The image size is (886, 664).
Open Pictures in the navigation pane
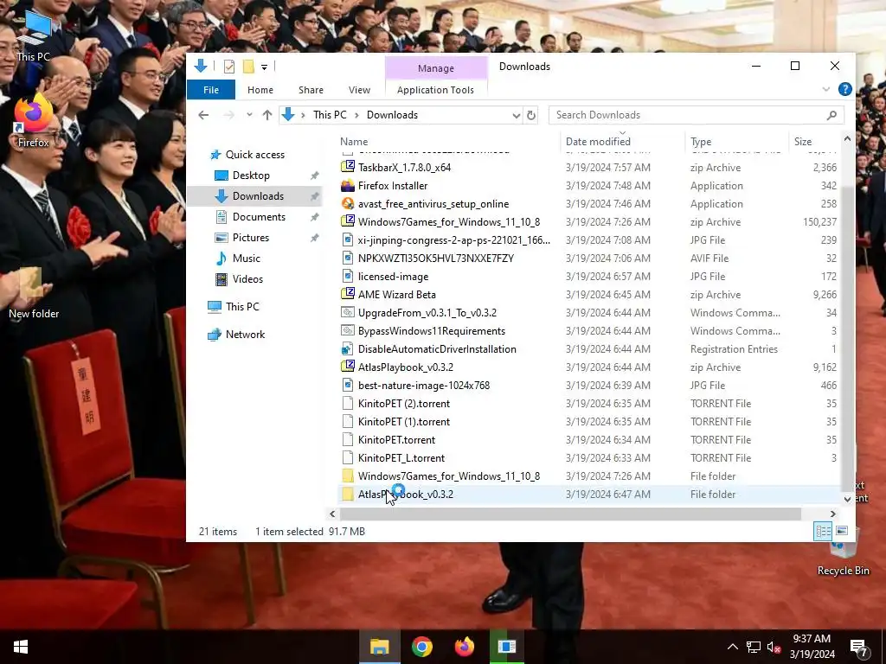(x=250, y=238)
